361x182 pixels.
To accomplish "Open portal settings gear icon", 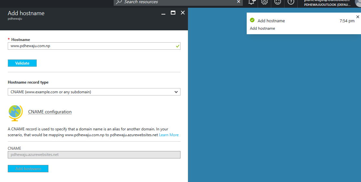I will (x=264, y=2).
